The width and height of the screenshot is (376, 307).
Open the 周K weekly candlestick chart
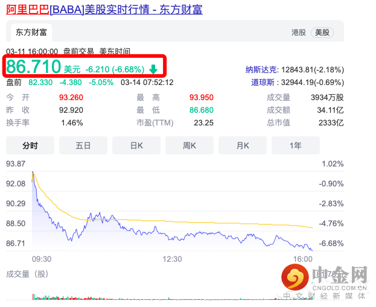[x=190, y=145]
